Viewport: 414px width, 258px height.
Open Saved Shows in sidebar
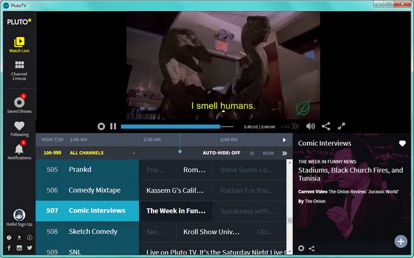pyautogui.click(x=19, y=104)
